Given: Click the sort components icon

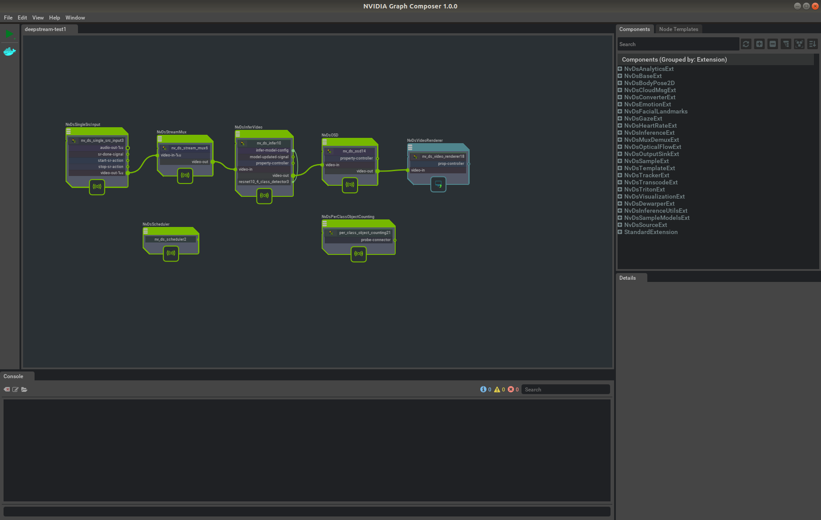Looking at the screenshot, I should coord(813,44).
